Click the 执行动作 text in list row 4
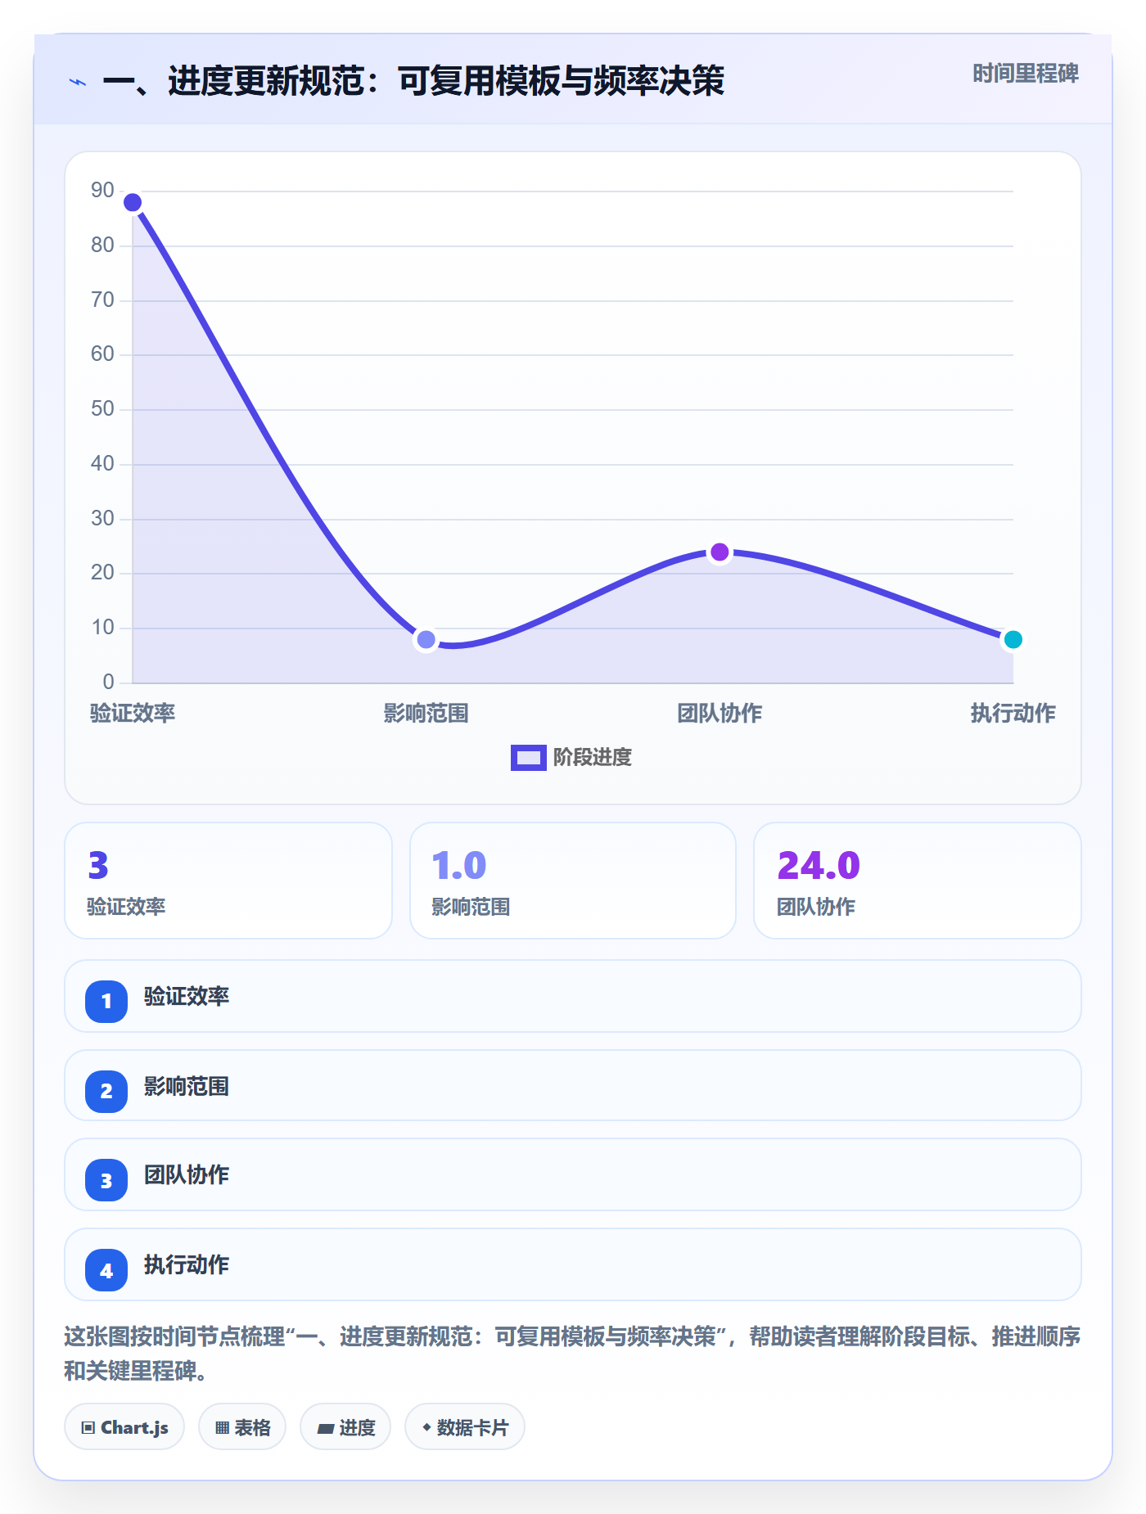The height and width of the screenshot is (1514, 1146). coord(187,1265)
